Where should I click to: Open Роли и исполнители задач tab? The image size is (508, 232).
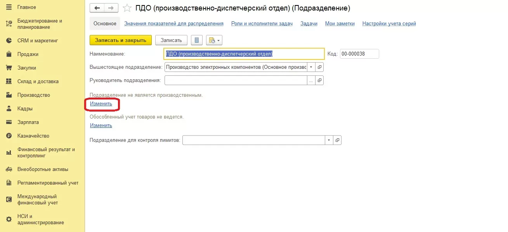(262, 24)
